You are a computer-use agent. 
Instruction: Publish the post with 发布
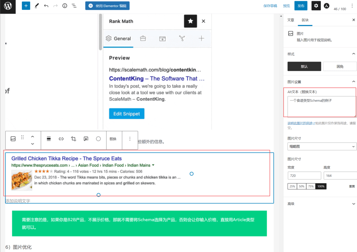pos(301,6)
